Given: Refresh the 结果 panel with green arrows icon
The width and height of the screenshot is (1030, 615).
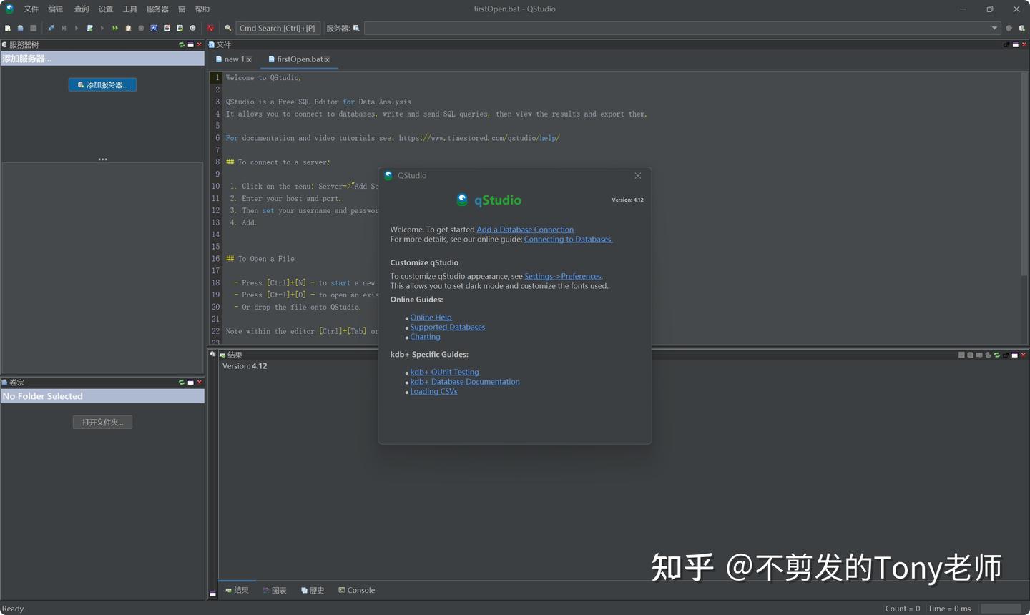Looking at the screenshot, I should coord(996,354).
